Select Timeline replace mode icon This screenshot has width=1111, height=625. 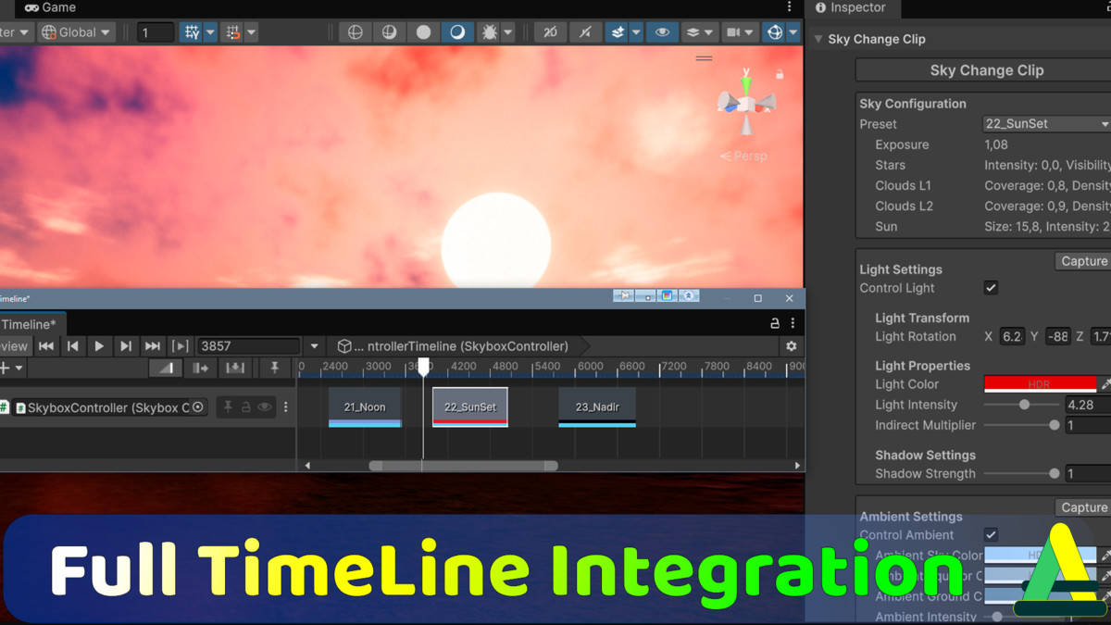pos(235,368)
